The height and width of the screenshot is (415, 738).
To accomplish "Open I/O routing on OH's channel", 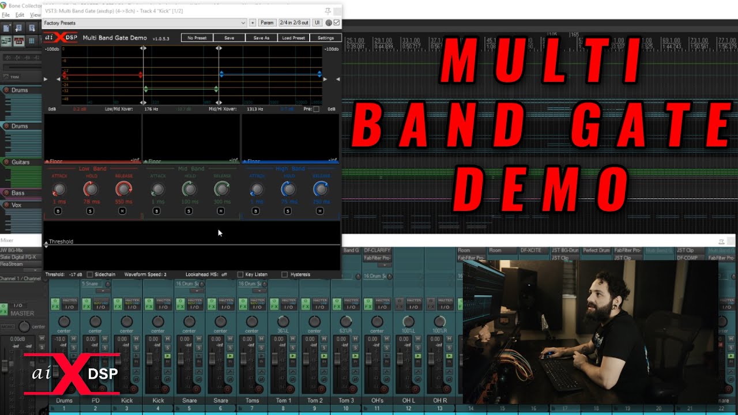I will tap(383, 307).
